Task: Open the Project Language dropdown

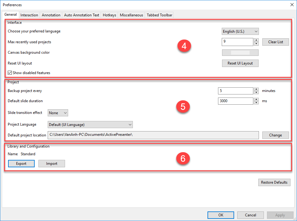Action: pos(90,124)
